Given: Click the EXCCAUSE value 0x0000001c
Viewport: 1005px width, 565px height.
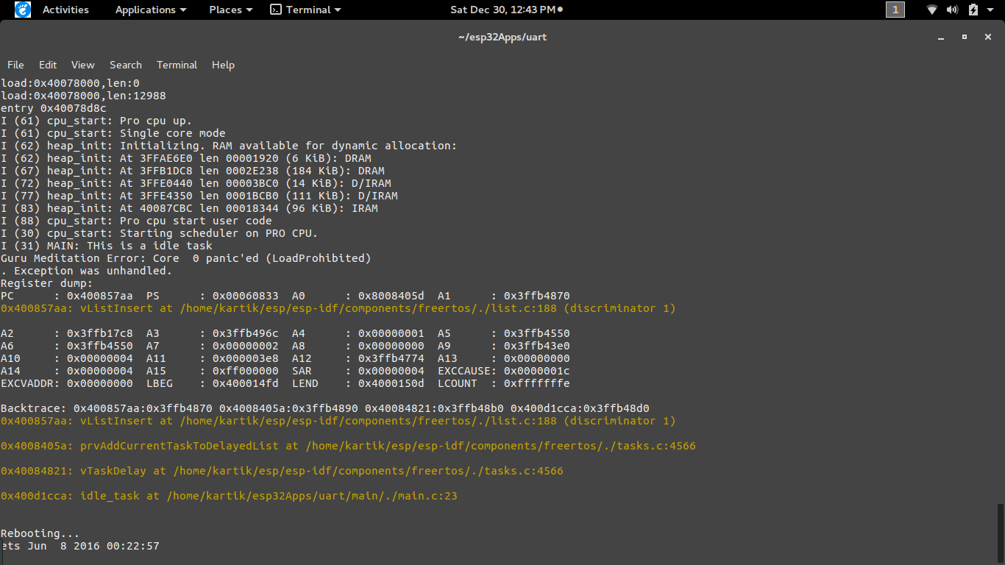Looking at the screenshot, I should (537, 371).
